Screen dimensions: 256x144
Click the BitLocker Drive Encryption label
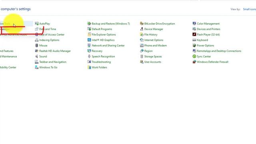coord(160,24)
